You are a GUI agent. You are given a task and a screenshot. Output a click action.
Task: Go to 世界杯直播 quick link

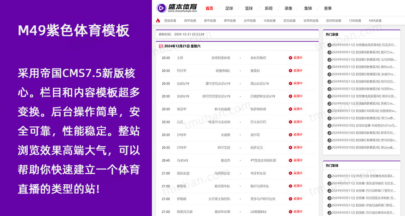(311, 21)
